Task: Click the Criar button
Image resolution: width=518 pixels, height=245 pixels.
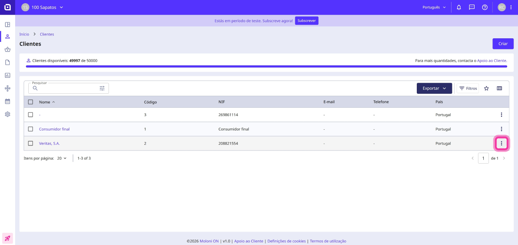Action: click(503, 44)
